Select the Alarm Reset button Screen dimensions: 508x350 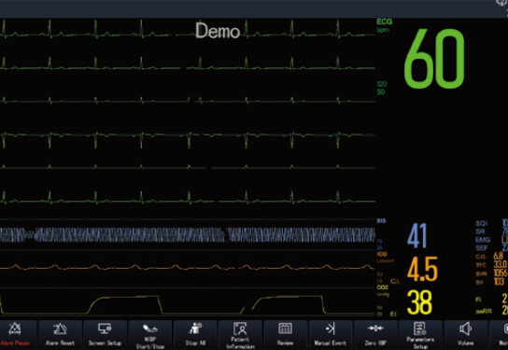point(60,335)
